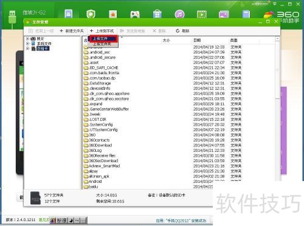Choose 上传文件 from the dropdown menu
The image size is (304, 226).
pos(103,38)
